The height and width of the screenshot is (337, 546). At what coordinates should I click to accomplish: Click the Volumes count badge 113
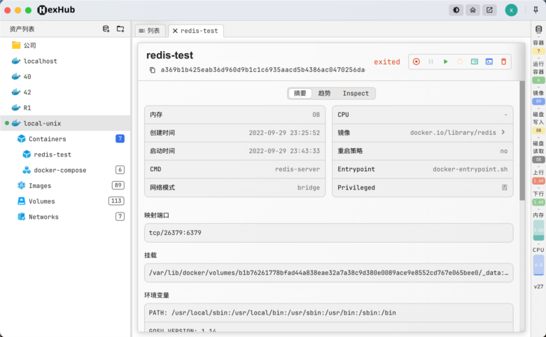pyautogui.click(x=116, y=201)
